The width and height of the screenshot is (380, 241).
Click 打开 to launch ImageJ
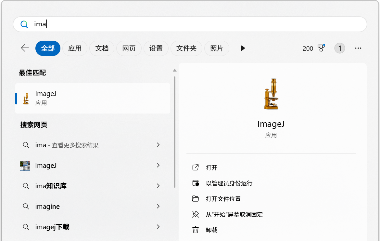point(211,167)
